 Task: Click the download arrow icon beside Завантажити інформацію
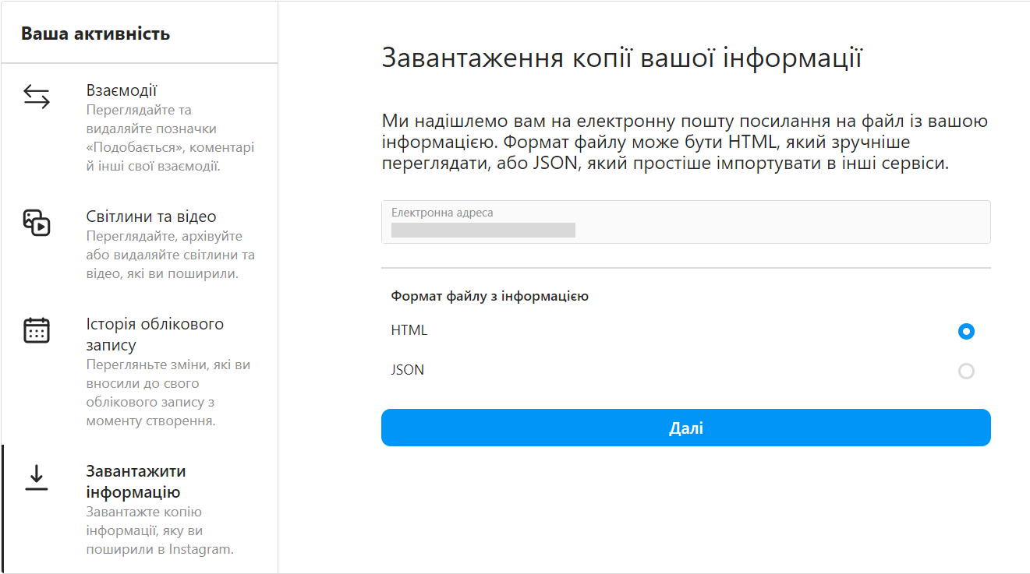tap(34, 477)
